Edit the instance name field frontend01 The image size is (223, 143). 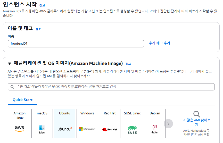click(76, 44)
